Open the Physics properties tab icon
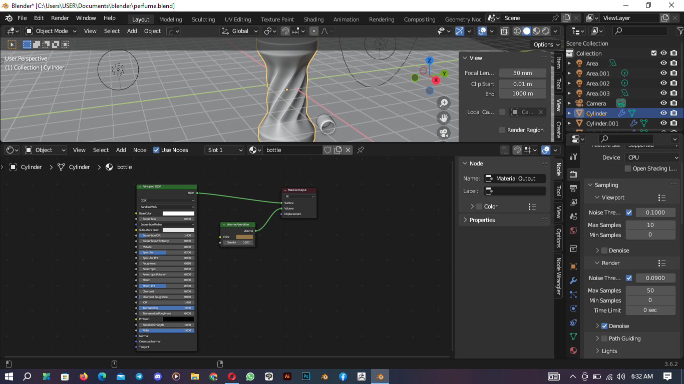 click(x=573, y=308)
